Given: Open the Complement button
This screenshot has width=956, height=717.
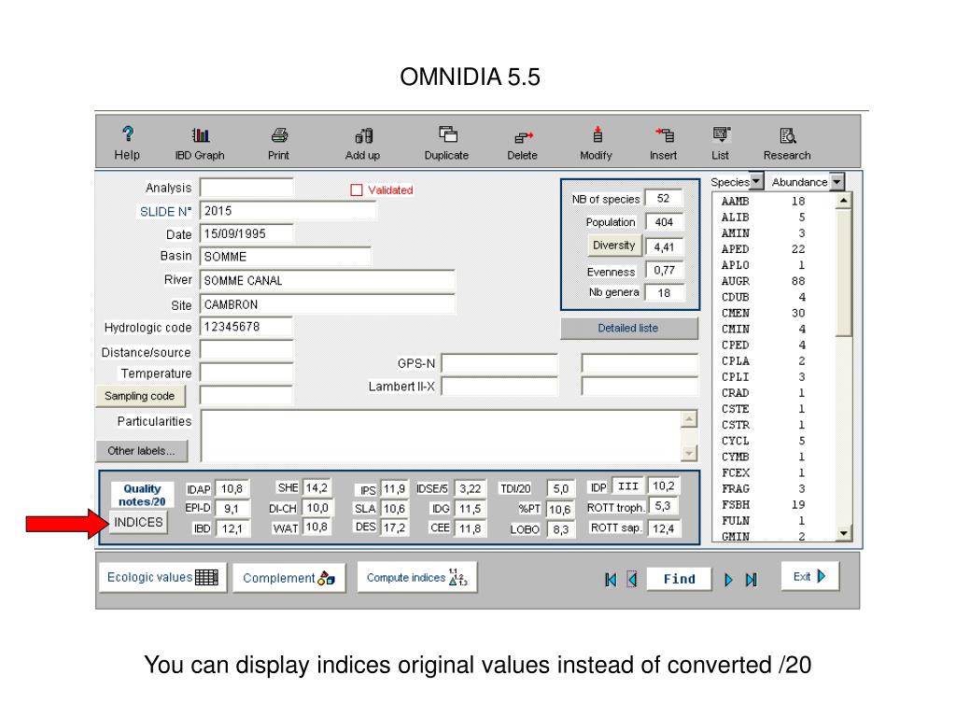Looking at the screenshot, I should pos(289,577).
